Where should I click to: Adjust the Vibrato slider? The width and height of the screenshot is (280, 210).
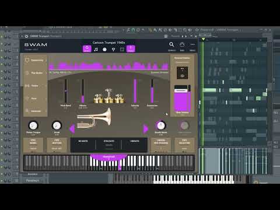click(x=83, y=91)
